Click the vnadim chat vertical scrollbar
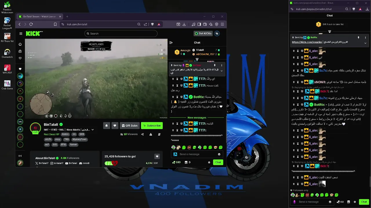Screen dimensions: 371x208 coord(370,181)
